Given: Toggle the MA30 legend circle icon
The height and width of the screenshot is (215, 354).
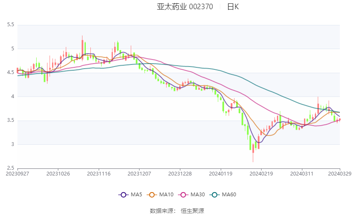Looking at the screenshot, I should [x=183, y=195].
